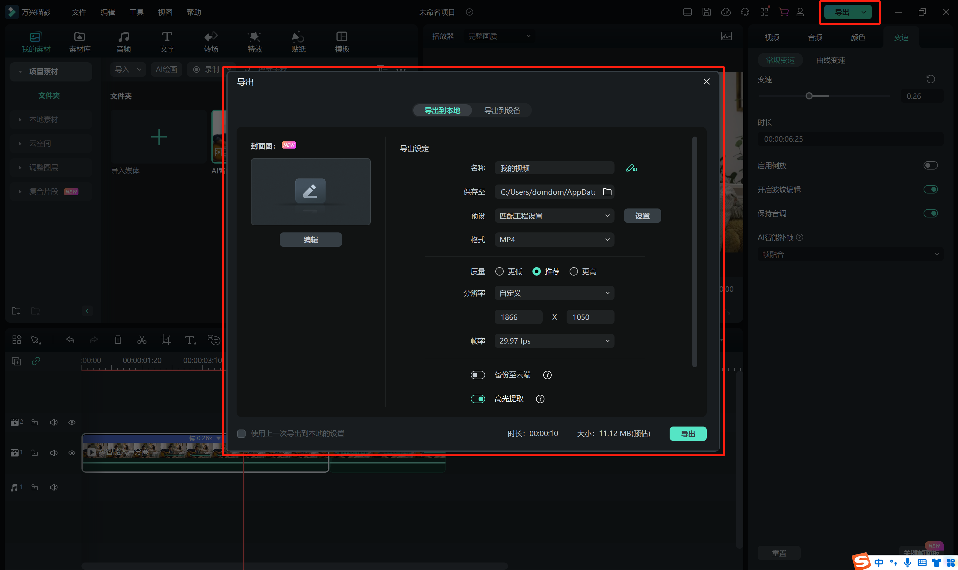Open the 文件 menu
The image size is (958, 570).
[79, 12]
